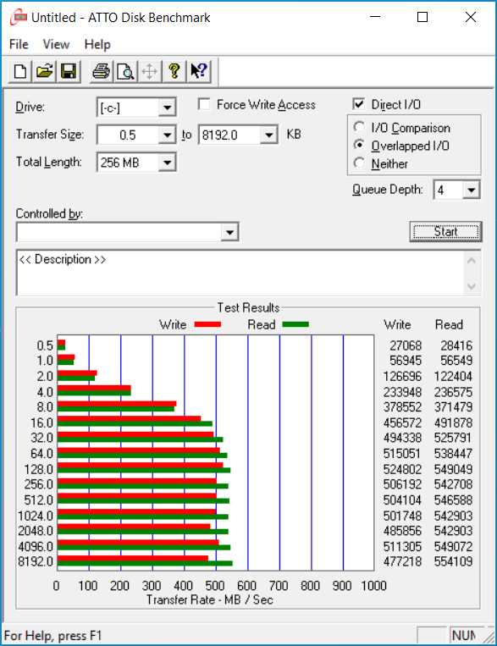
Task: Print results with the printer icon
Action: click(x=101, y=72)
